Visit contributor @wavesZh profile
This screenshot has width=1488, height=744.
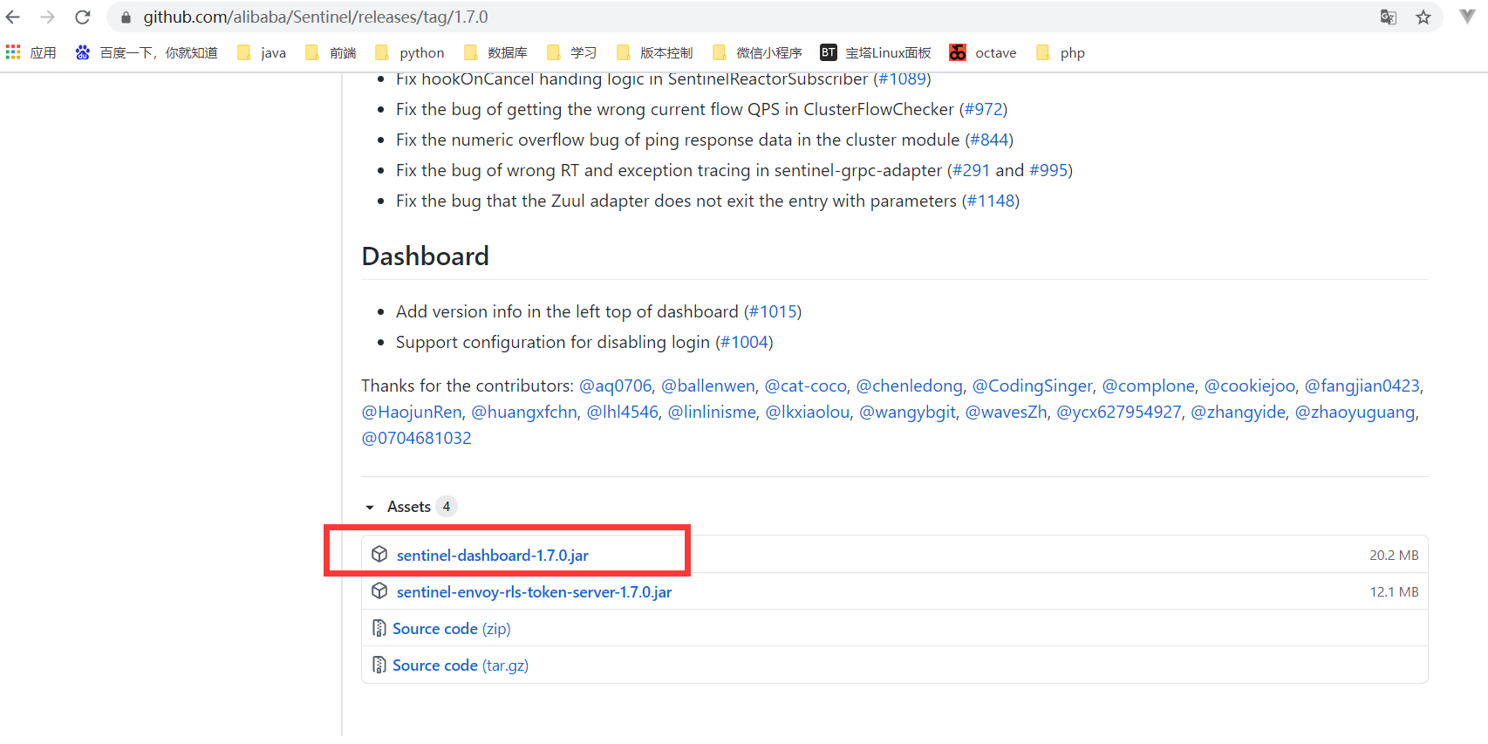(1007, 412)
